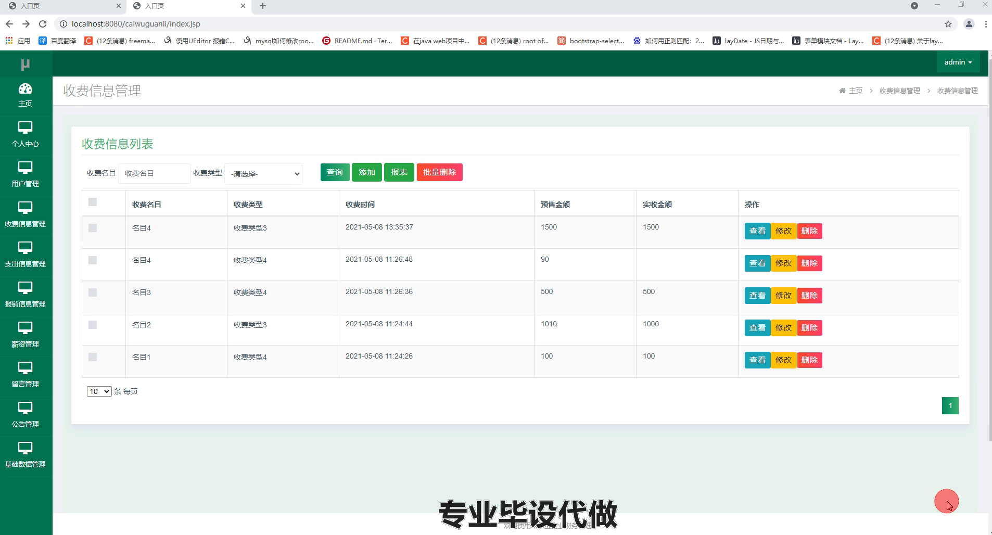Open 公告管理 from the sidebar
Viewport: 992px width, 535px height.
pos(26,415)
